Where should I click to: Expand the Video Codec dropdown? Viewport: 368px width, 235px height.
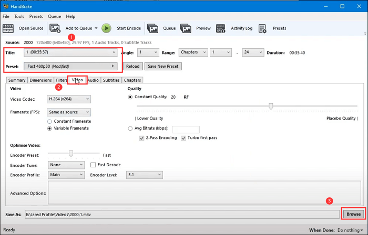(69, 99)
